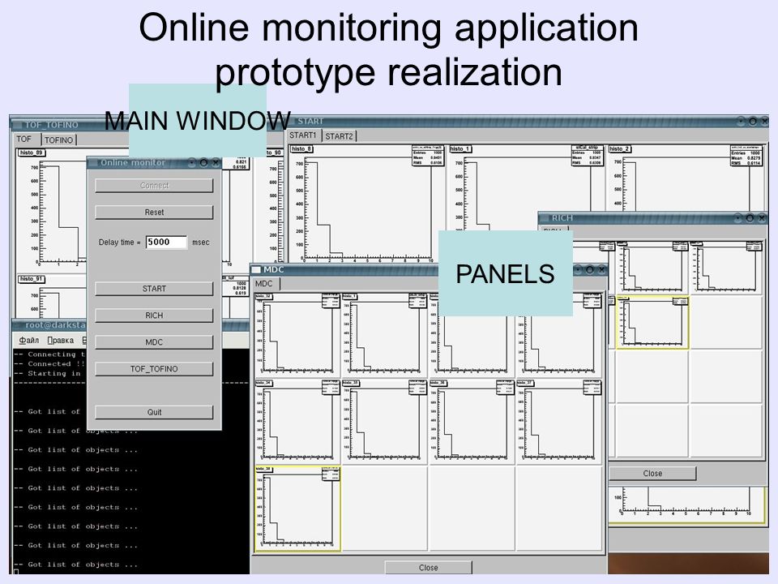Open the START panel from Online monitor
Image resolution: width=778 pixels, height=584 pixels.
coord(154,289)
